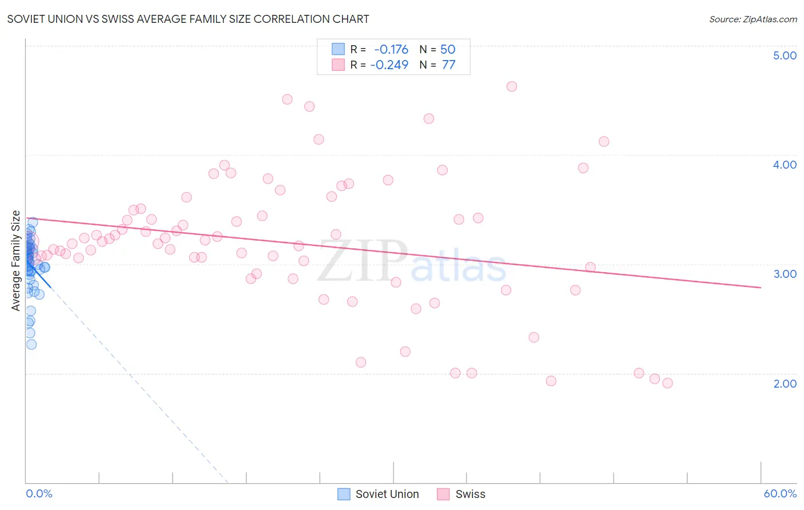The image size is (804, 510).
Task: Select the pink R = -0.249 stats row
Action: click(x=393, y=65)
